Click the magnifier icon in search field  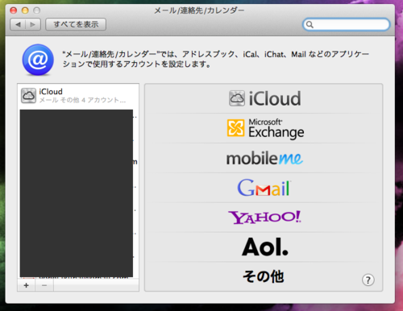tap(310, 25)
